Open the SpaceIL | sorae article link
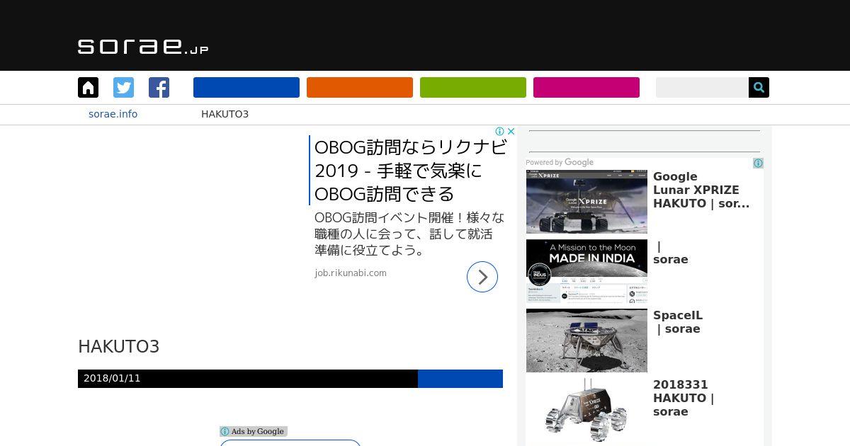Viewport: 850px width, 446px height. [678, 322]
